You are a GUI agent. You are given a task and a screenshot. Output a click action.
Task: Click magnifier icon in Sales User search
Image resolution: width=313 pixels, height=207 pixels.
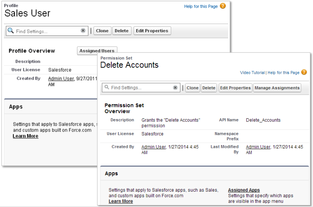[11, 31]
